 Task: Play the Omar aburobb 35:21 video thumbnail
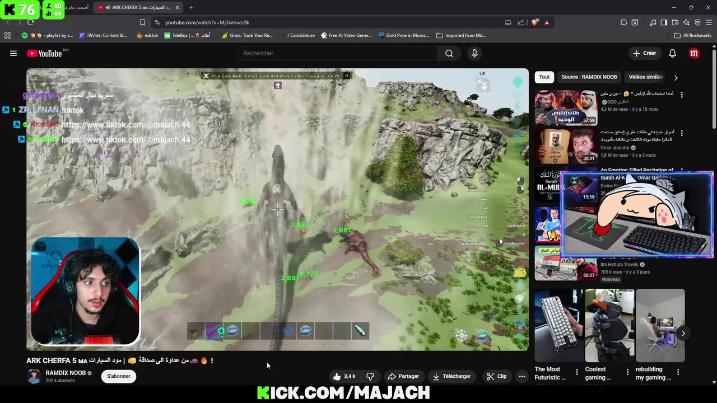565,146
